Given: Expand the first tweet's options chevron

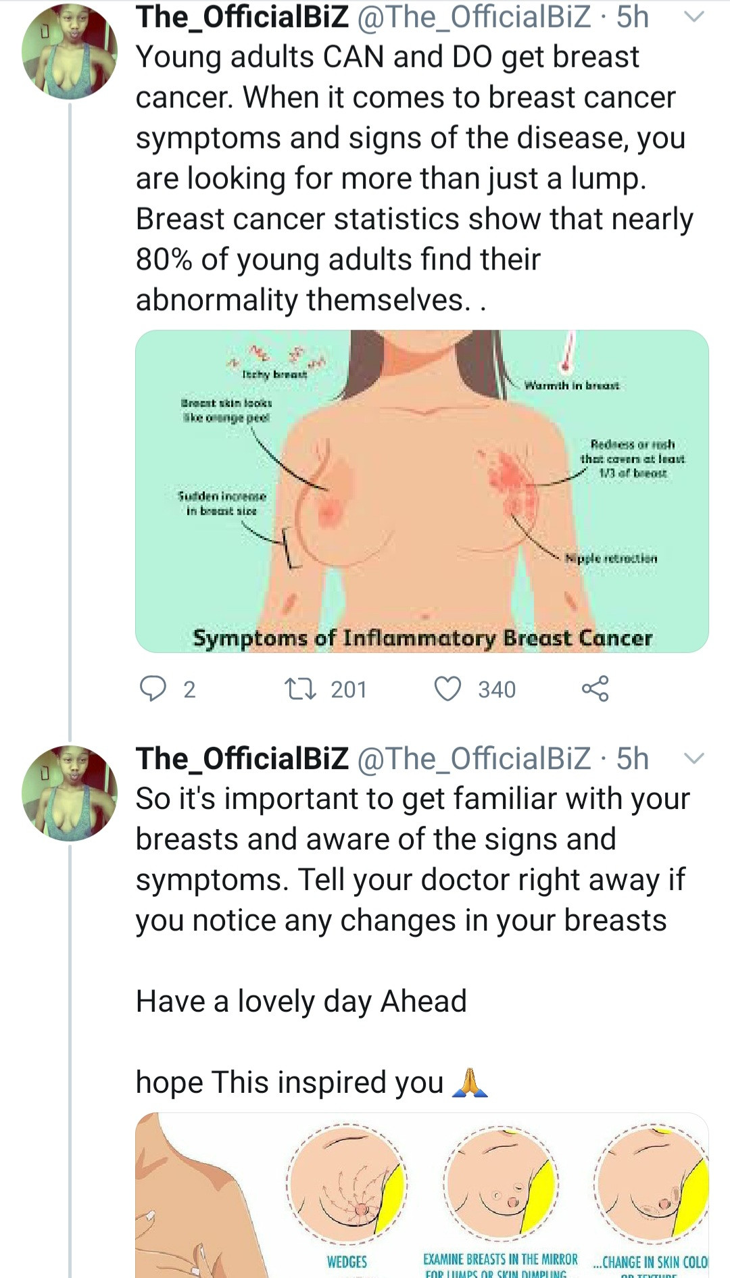Looking at the screenshot, I should pos(694,17).
